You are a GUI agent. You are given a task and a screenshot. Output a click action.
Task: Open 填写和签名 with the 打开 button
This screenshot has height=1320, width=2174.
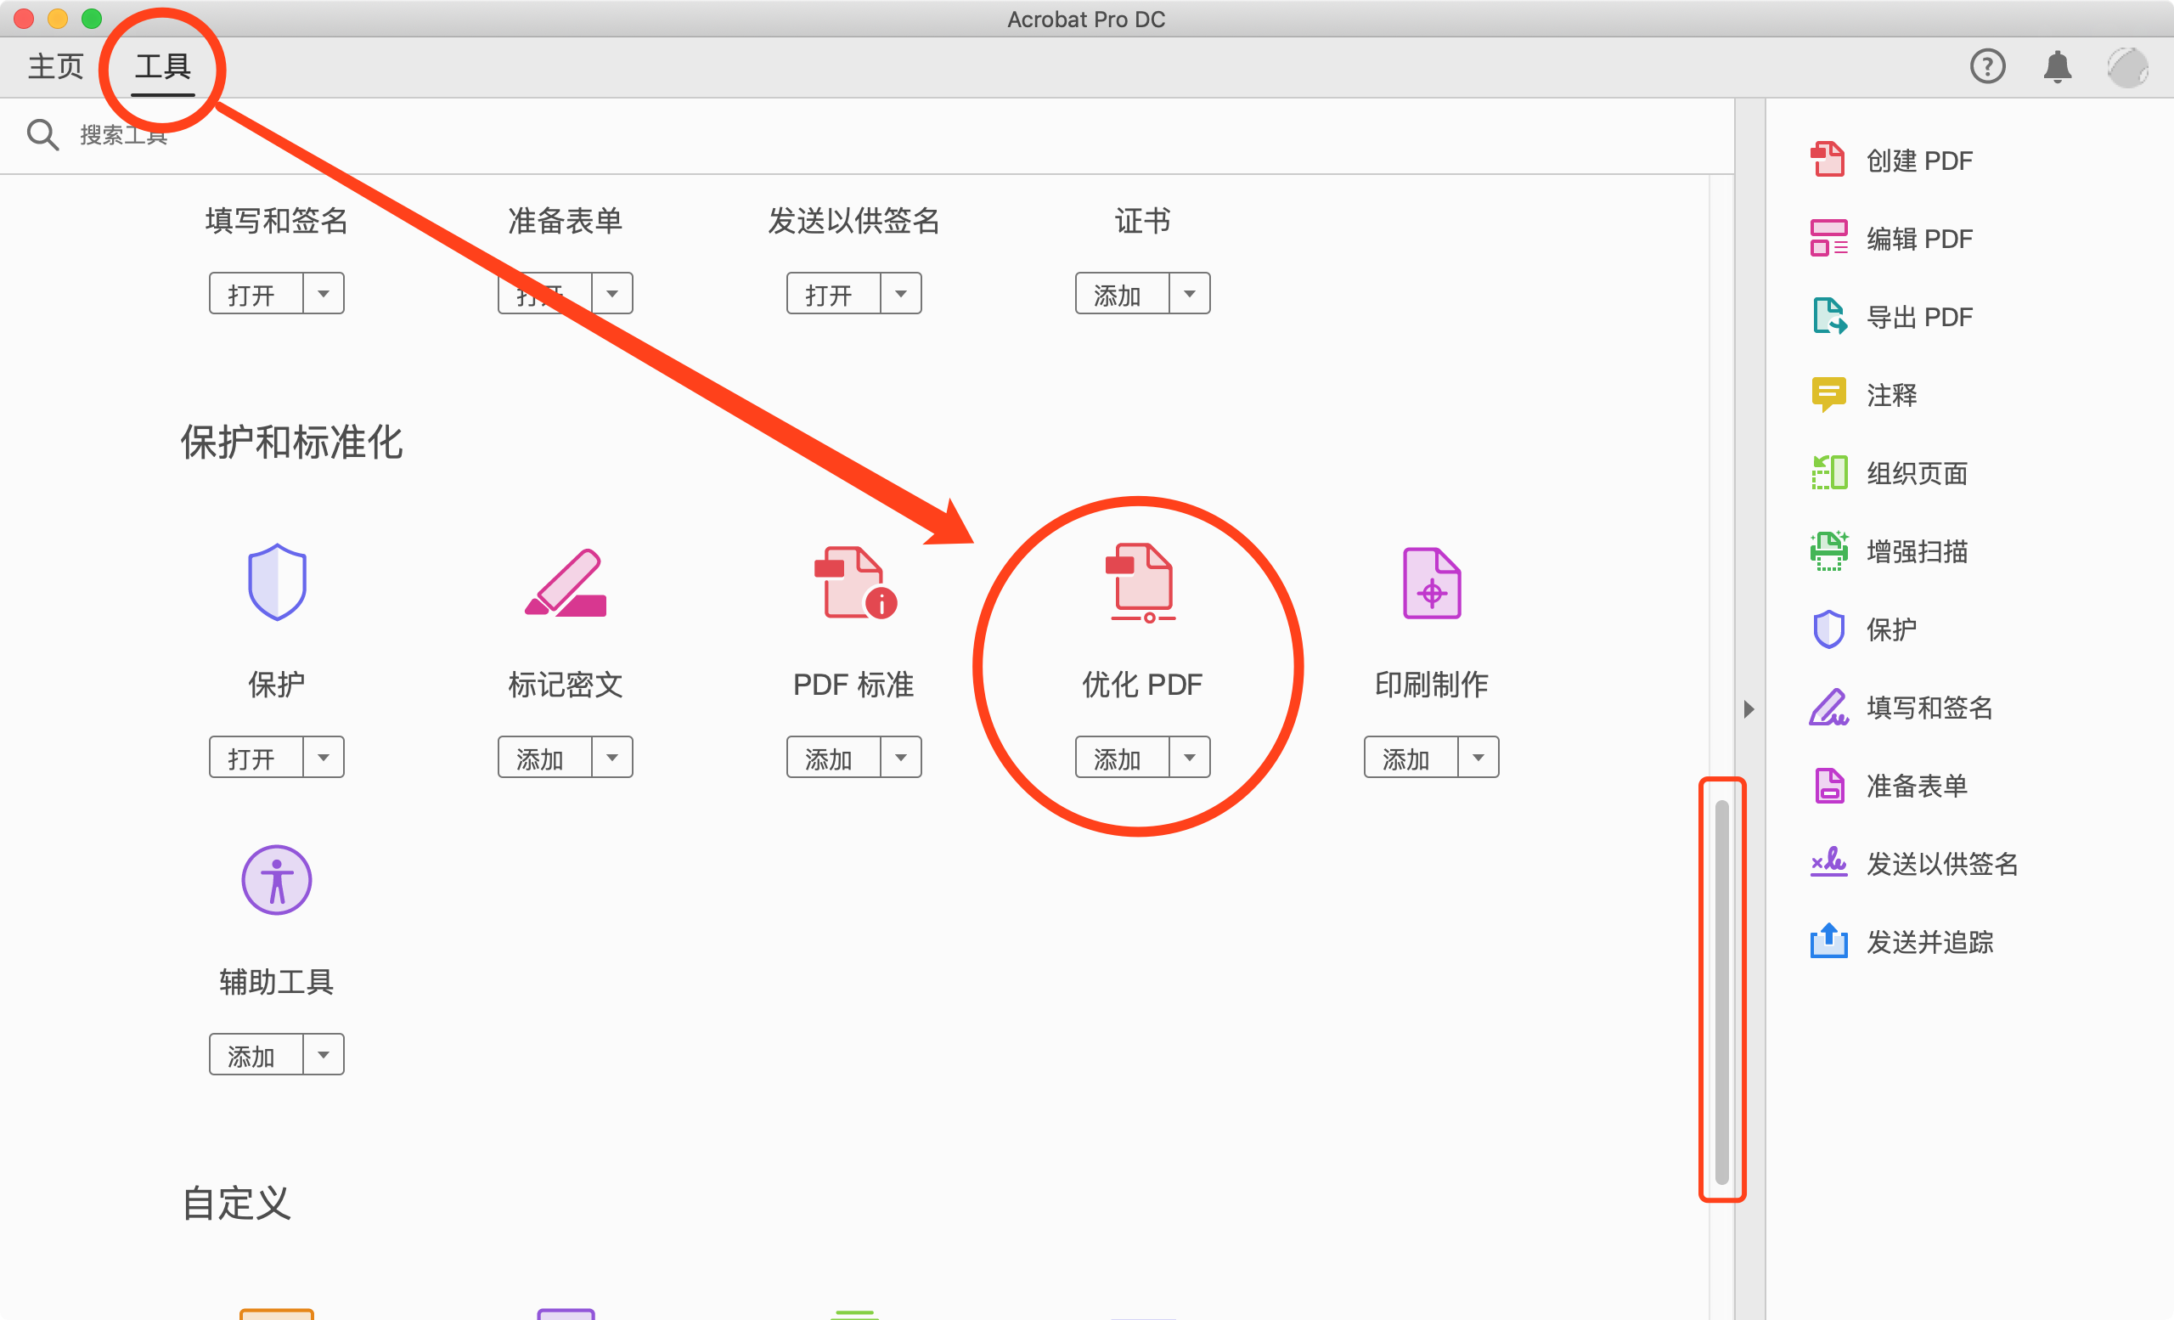256,294
